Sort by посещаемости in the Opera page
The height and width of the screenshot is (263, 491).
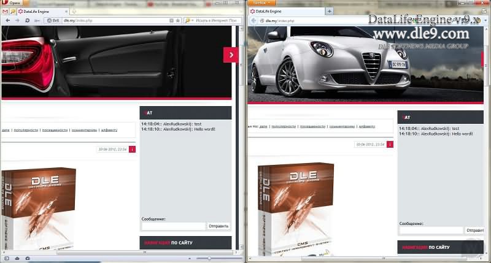[55, 130]
